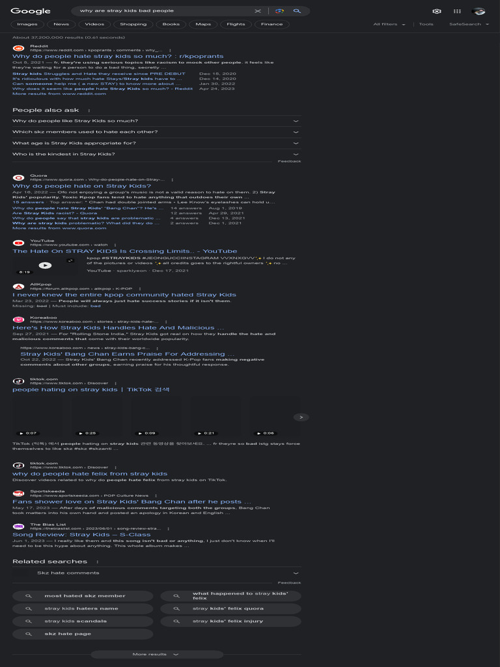Open the Reddit result's three-dot menu
Image resolution: width=500 pixels, height=667 pixels.
170,50
